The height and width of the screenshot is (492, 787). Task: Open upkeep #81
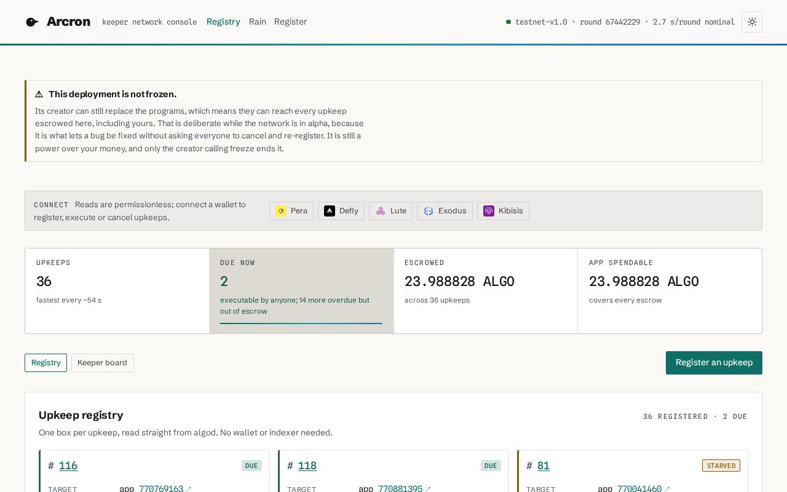pos(544,466)
